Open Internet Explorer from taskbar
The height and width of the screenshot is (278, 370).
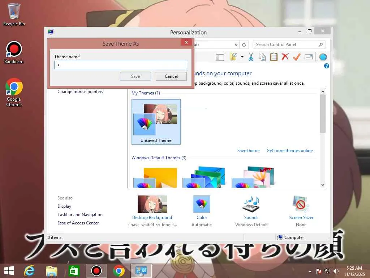(29, 271)
